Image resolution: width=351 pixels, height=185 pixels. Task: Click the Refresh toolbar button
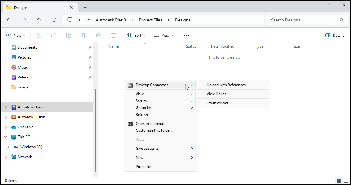pos(54,20)
